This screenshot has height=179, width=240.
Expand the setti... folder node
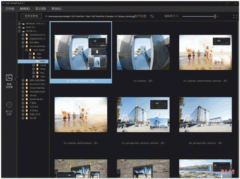tap(34, 77)
